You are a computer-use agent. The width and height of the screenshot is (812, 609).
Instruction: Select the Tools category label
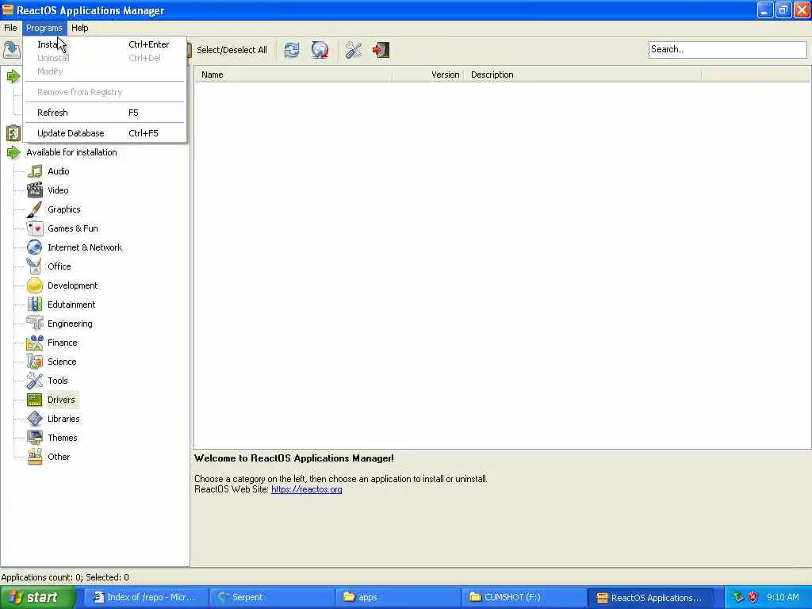58,381
